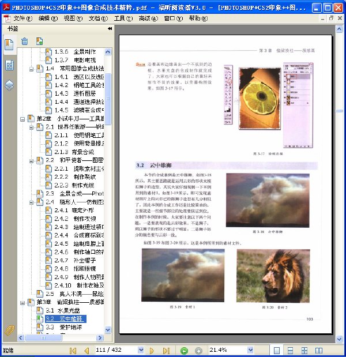Collapse the 1.4 常用图像合成技法 node

[x=31, y=69]
